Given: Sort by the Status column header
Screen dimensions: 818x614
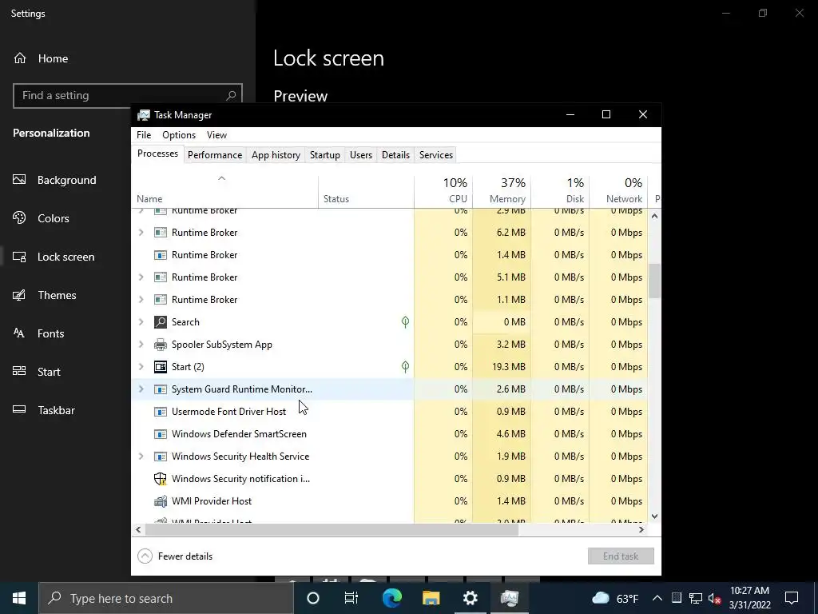Looking at the screenshot, I should tap(366, 191).
